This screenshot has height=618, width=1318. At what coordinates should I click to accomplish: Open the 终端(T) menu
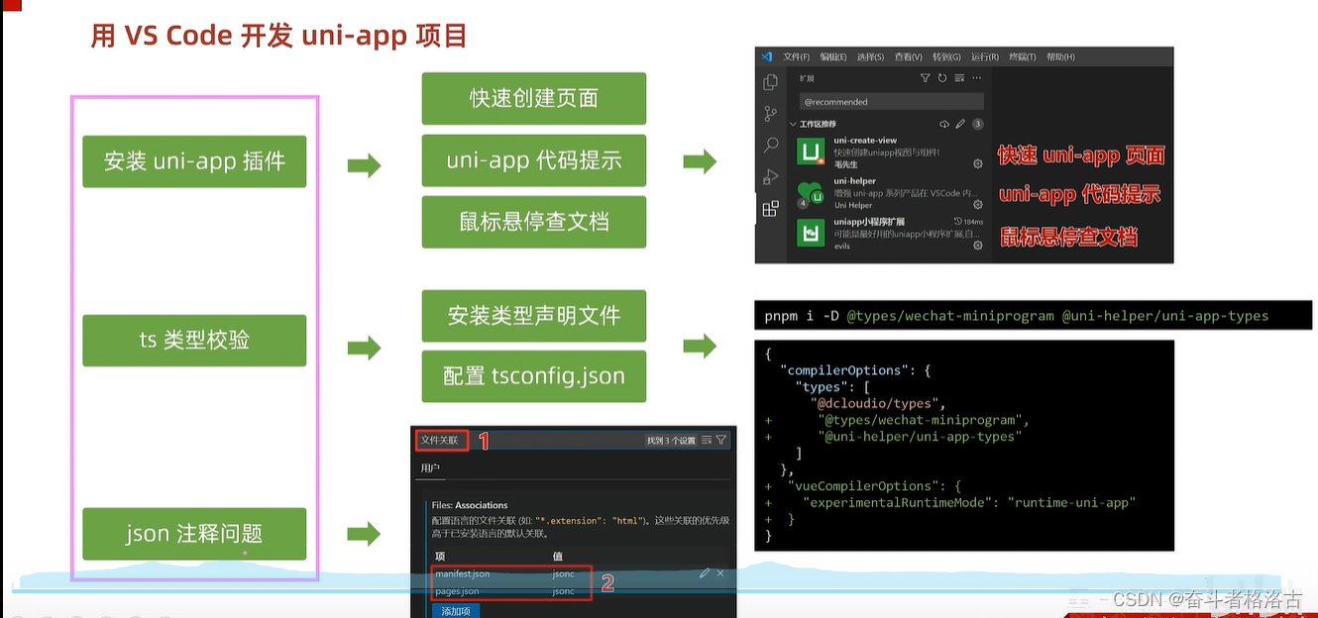coord(1023,56)
